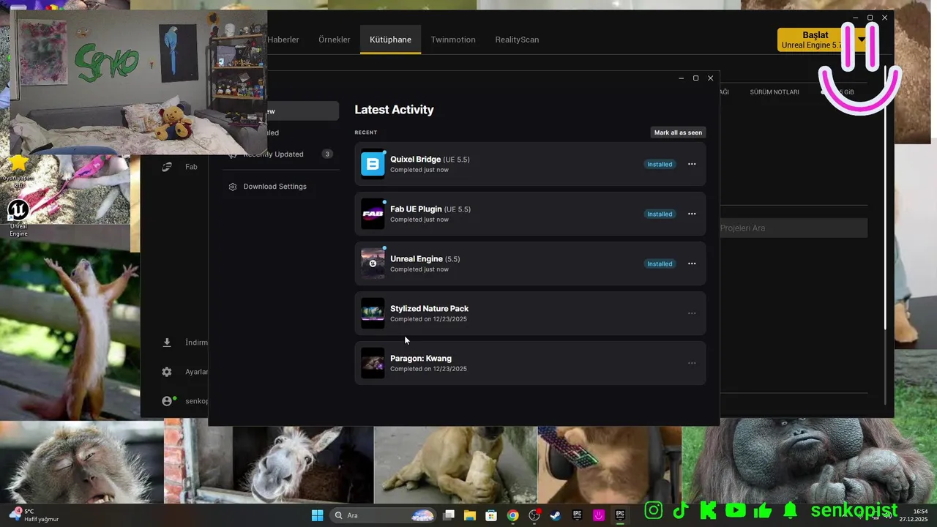This screenshot has width=937, height=527.
Task: Open File Explorer from the taskbar
Action: [x=470, y=515]
